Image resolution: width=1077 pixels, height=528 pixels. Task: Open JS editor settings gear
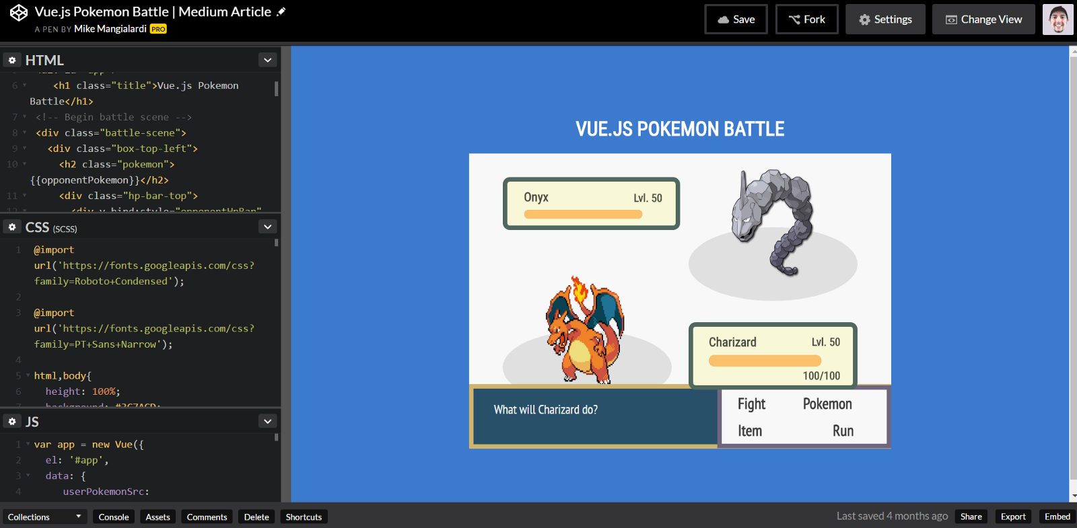[x=12, y=422]
